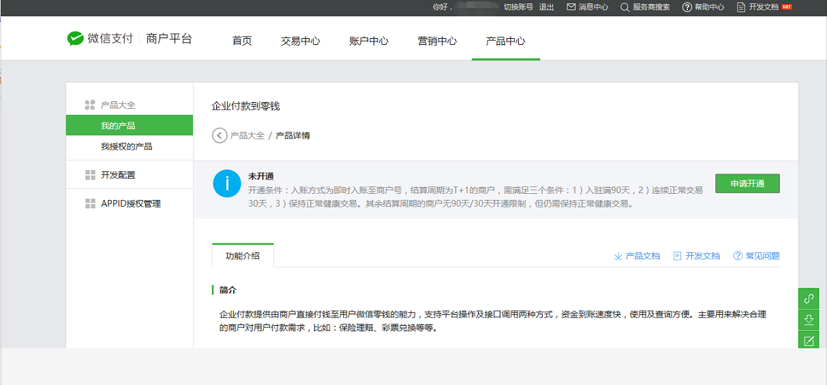Click 切换账号 to switch account
The height and width of the screenshot is (385, 827).
(x=518, y=7)
